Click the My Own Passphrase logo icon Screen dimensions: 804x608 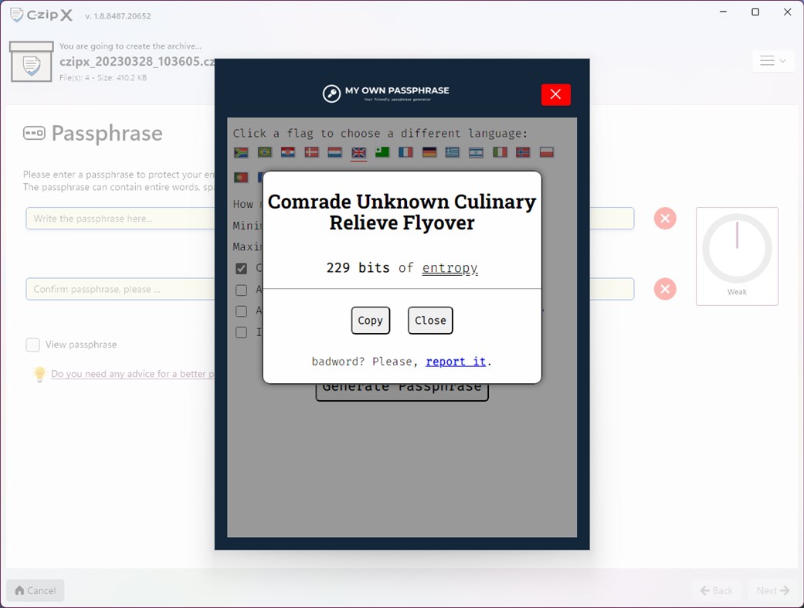click(330, 93)
